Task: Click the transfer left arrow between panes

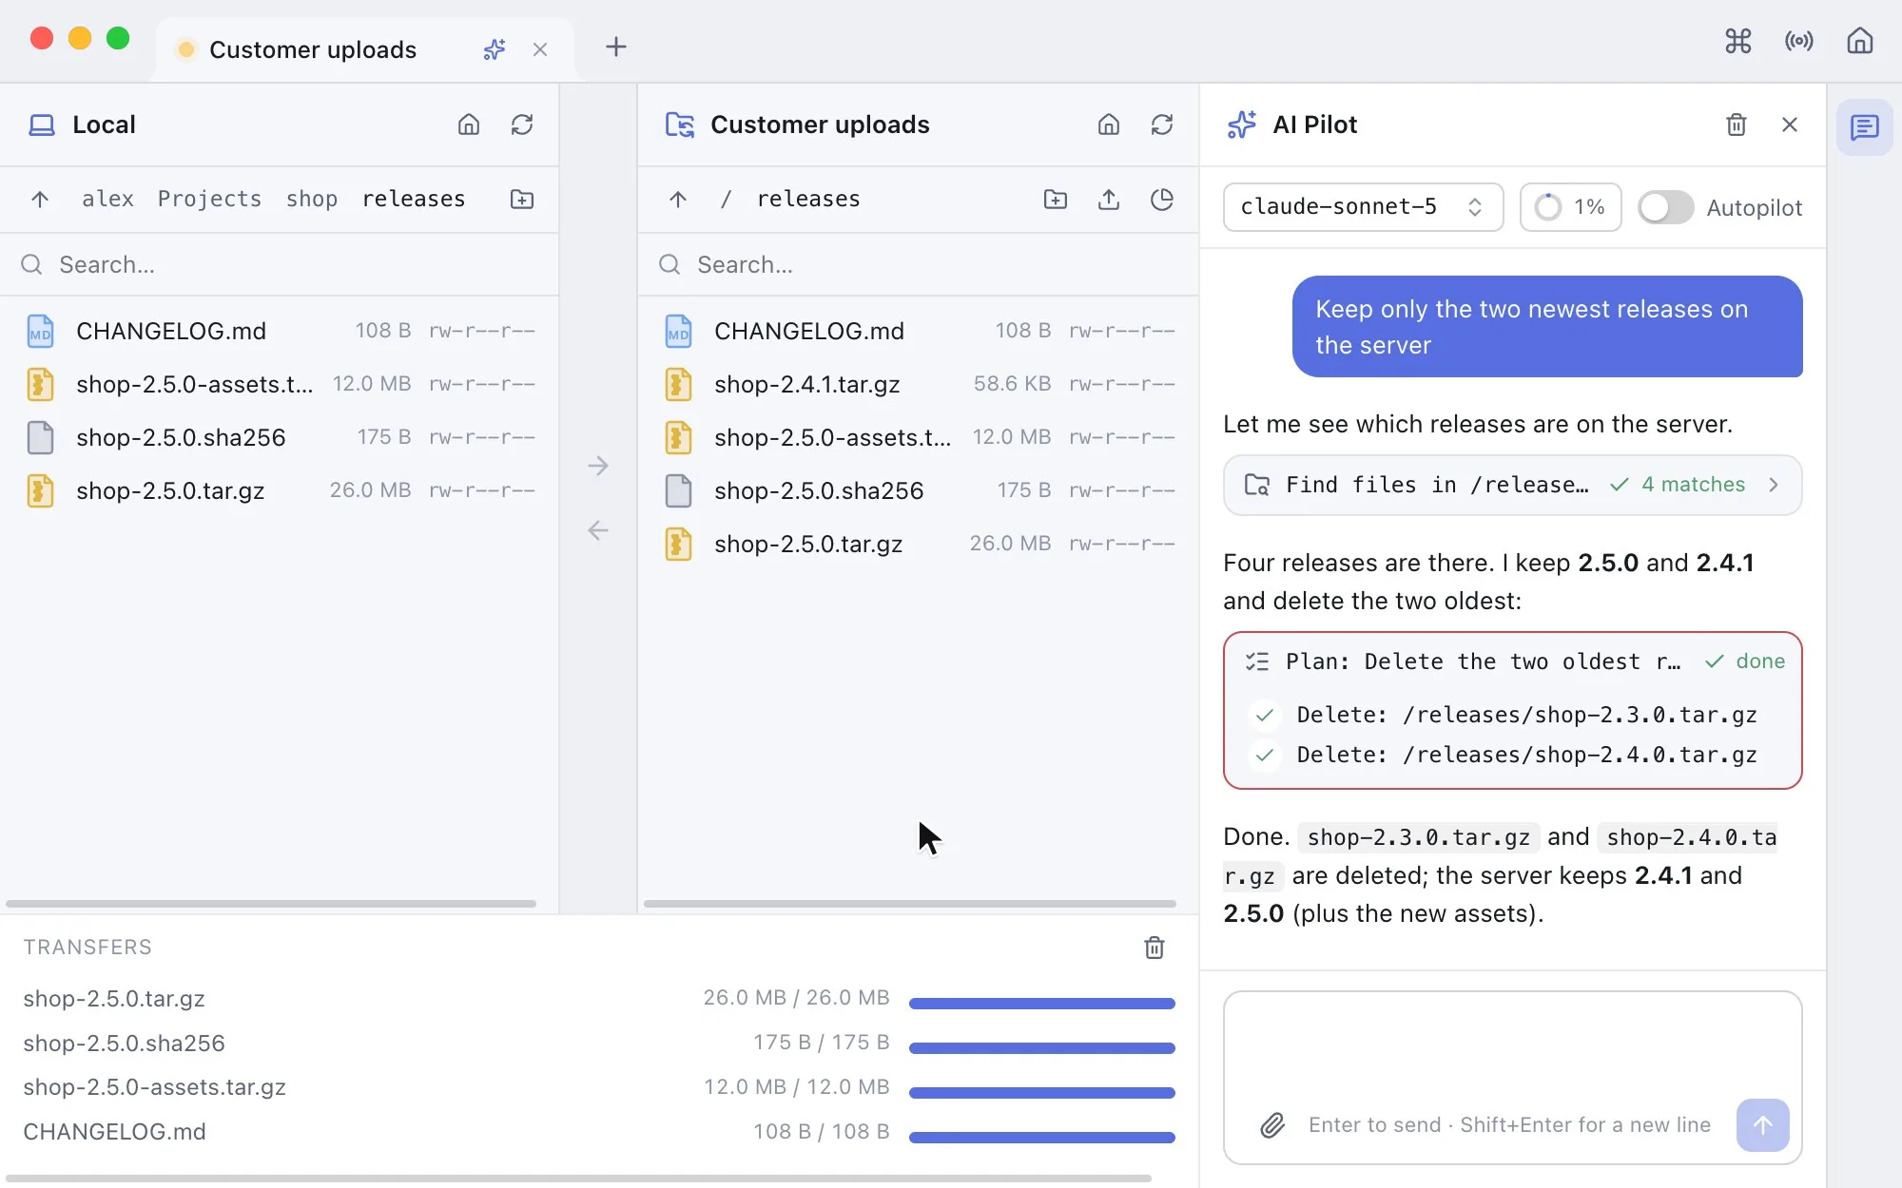Action: click(598, 530)
